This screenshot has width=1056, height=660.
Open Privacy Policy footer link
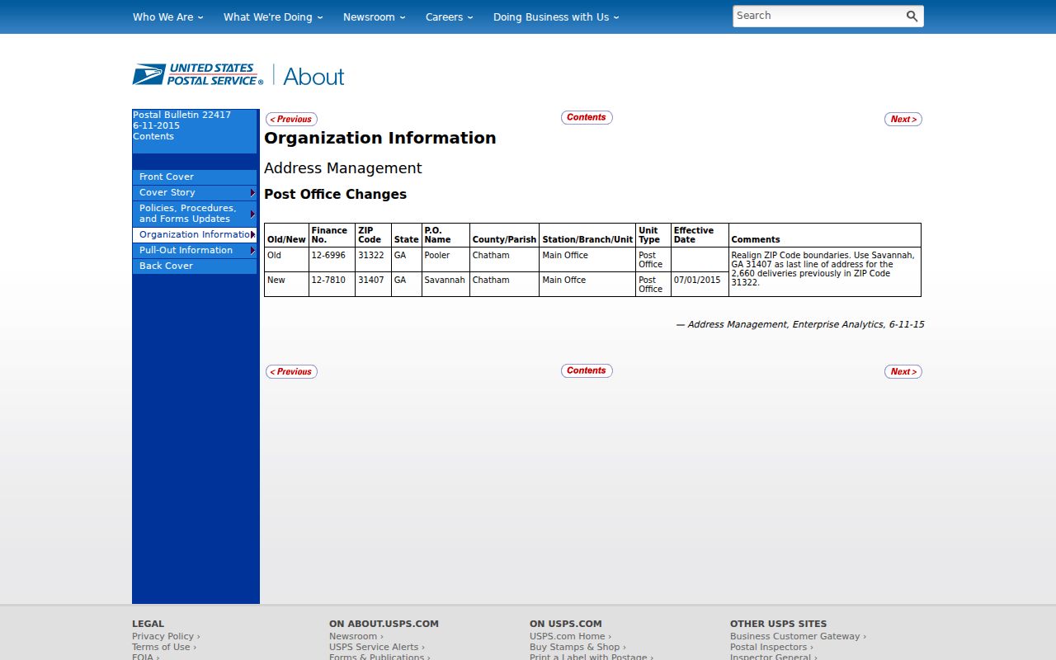click(166, 636)
